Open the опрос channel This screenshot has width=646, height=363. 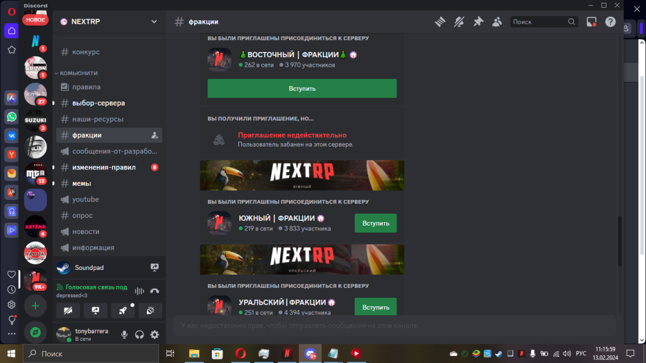(109, 216)
